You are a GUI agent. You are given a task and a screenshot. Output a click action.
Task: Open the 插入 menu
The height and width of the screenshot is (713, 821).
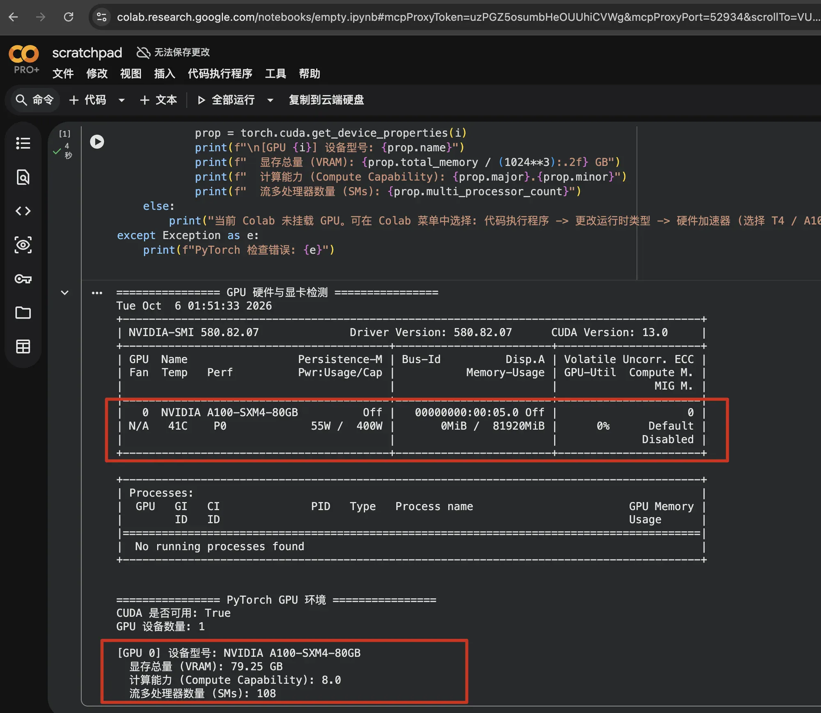click(165, 74)
